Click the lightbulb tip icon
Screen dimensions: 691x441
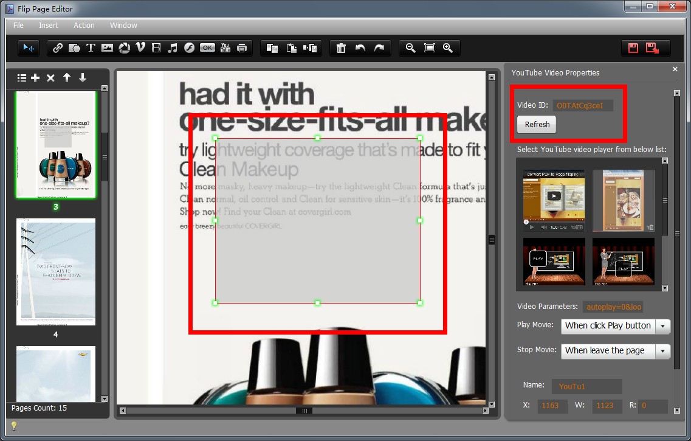(14, 426)
